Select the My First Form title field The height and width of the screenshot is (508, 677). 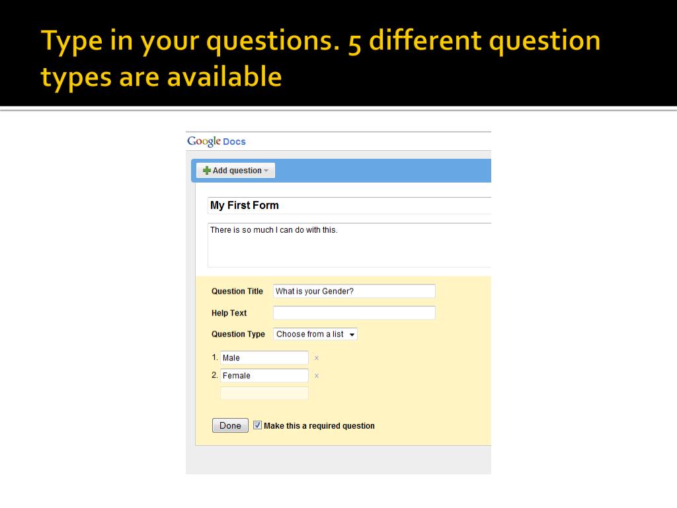coord(349,206)
